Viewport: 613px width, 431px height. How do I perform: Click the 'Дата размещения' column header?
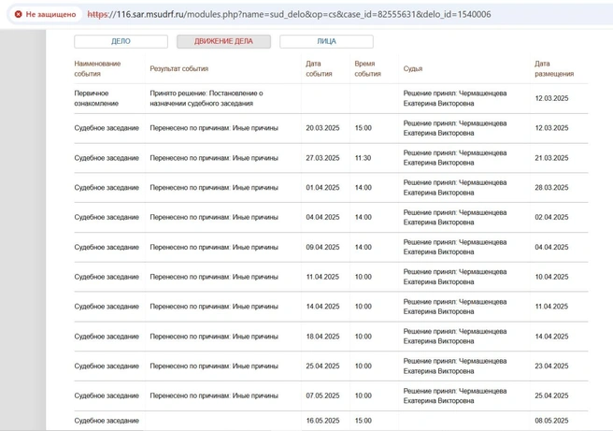[x=554, y=68]
